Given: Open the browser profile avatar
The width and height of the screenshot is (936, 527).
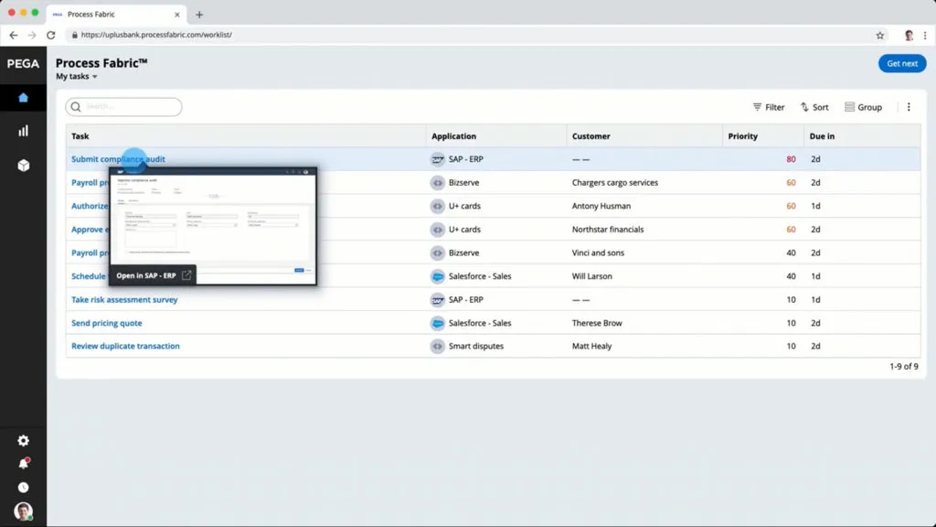Looking at the screenshot, I should coord(909,36).
